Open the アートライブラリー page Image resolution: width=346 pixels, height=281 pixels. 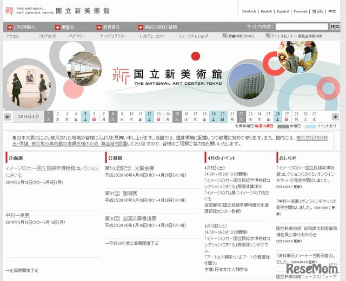click(x=113, y=36)
